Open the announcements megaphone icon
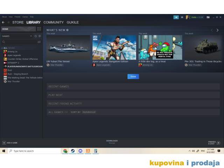Viewport: 224px width, 168px height. coord(176,17)
